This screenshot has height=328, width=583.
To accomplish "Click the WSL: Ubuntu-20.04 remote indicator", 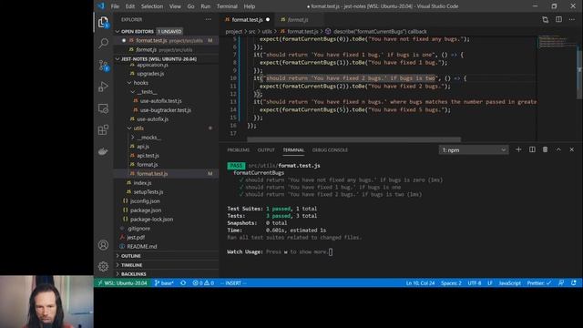I will coord(122,283).
